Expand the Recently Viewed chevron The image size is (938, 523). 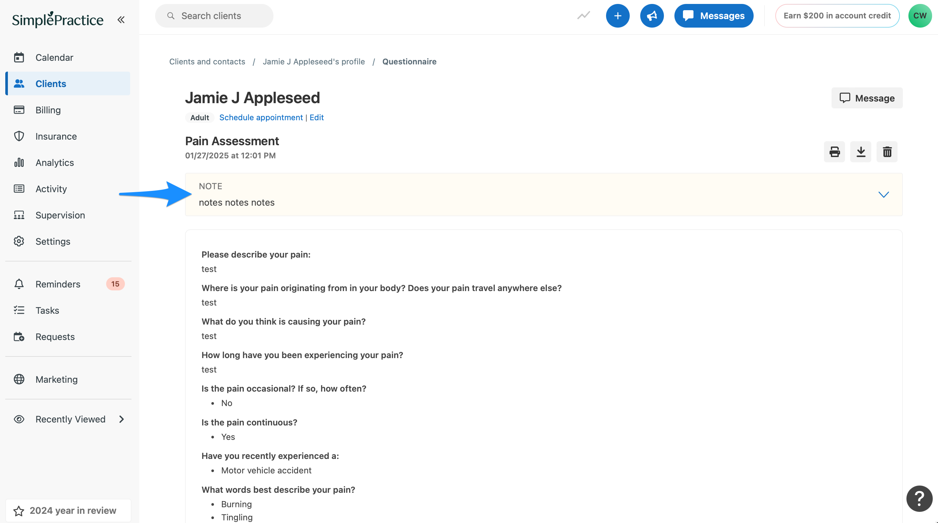pyautogui.click(x=122, y=419)
